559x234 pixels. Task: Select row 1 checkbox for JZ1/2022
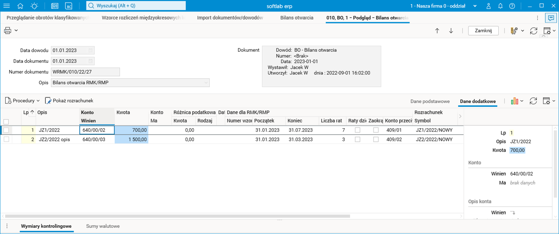(x=6, y=130)
